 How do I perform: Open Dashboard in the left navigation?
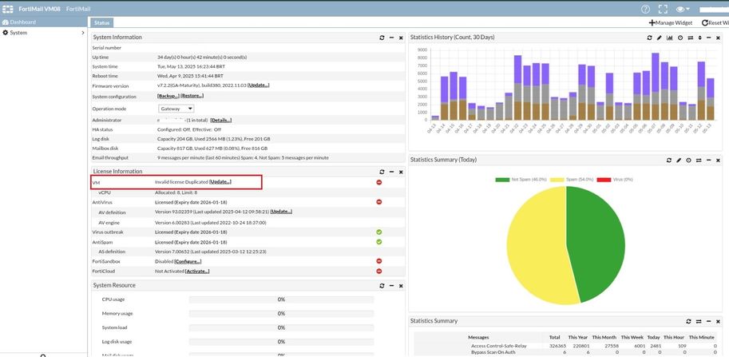pos(22,22)
